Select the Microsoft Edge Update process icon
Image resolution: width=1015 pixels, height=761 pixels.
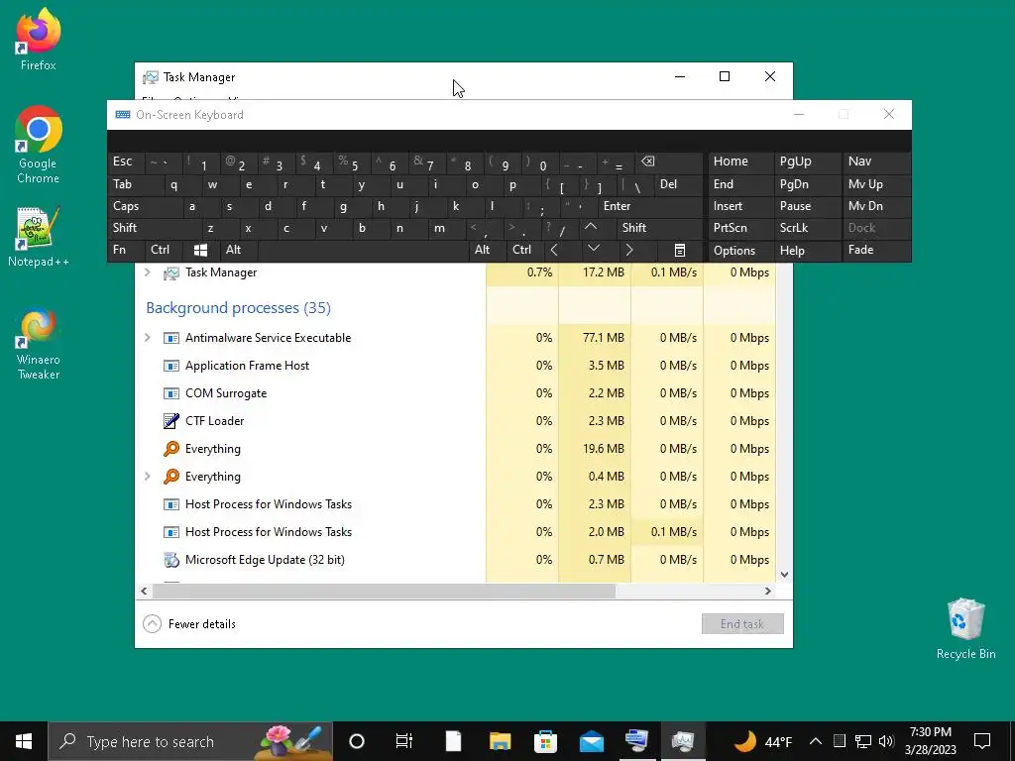point(170,560)
